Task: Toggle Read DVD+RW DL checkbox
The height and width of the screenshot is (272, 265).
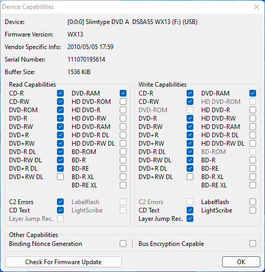Action: [60, 176]
